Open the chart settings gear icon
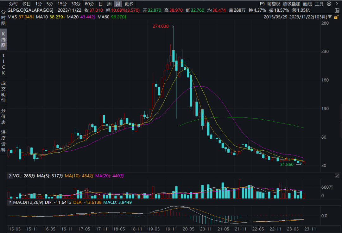The image size is (342, 233). coord(329,4)
